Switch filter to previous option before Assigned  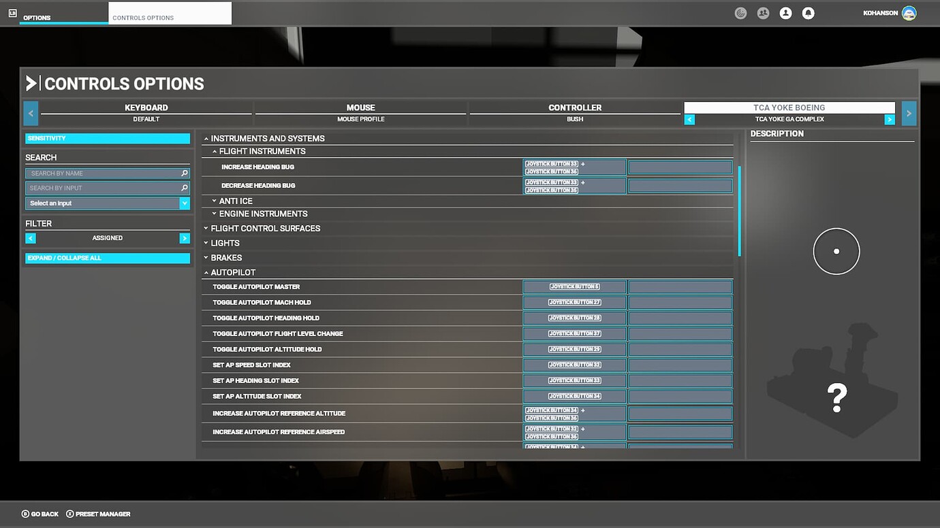click(x=31, y=238)
